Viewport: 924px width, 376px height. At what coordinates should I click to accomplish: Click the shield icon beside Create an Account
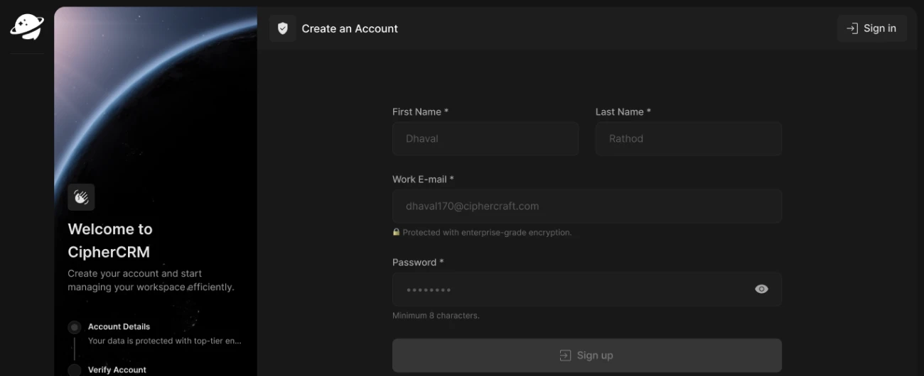283,28
